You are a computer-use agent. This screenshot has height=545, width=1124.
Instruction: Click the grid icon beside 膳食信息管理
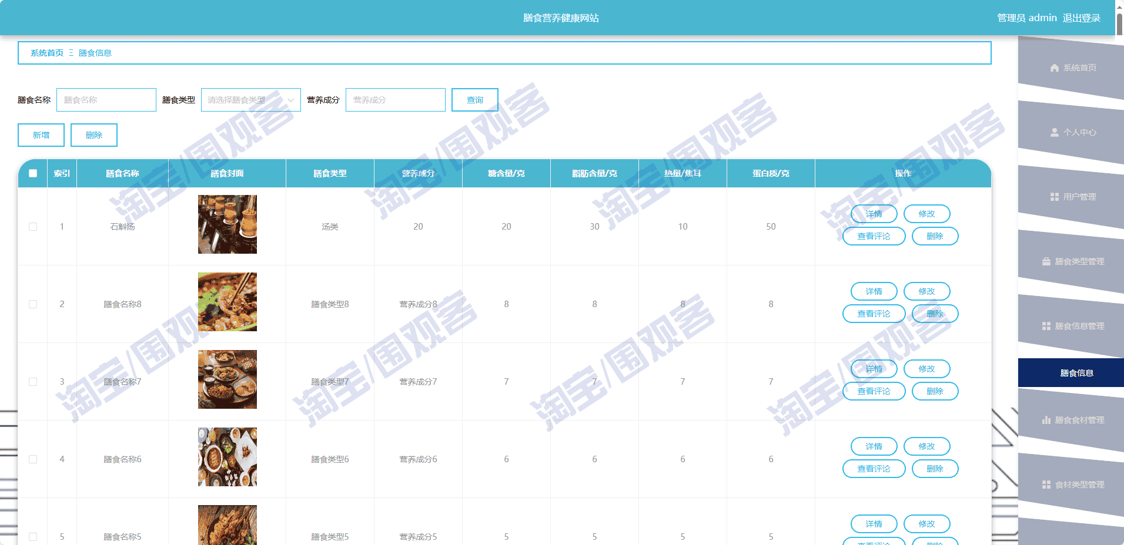pyautogui.click(x=1046, y=327)
